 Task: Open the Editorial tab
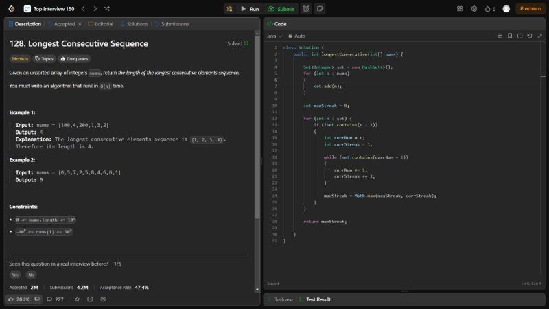point(100,24)
